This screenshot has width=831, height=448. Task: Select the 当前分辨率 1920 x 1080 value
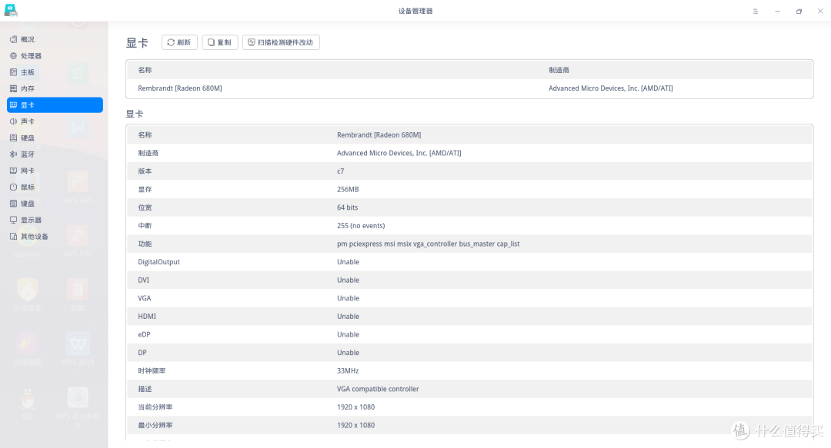pyautogui.click(x=355, y=407)
